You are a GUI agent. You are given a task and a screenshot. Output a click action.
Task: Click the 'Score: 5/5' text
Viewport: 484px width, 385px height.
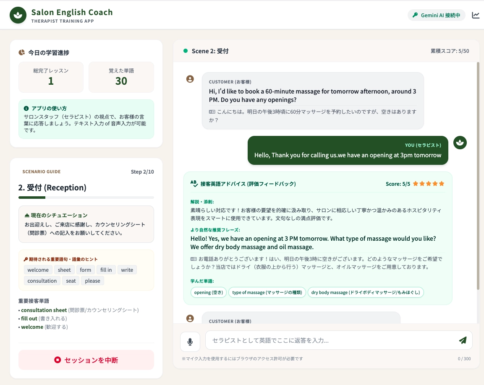(398, 184)
